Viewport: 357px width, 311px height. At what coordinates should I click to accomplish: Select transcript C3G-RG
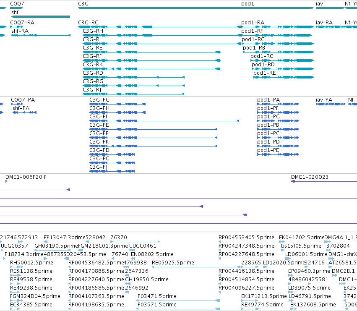point(93,81)
